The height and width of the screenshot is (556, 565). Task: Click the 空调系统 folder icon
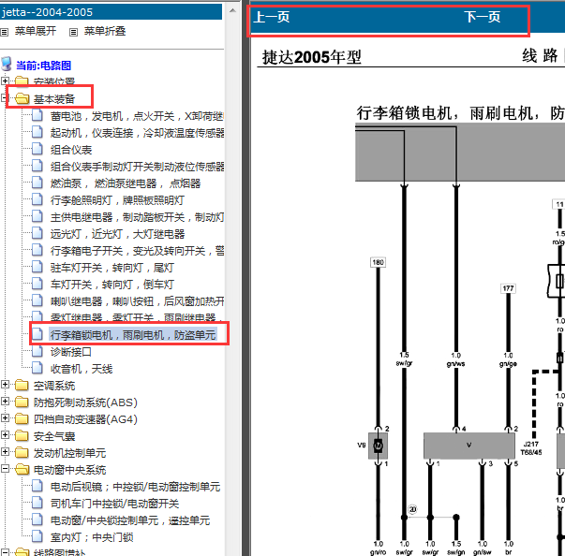click(x=22, y=385)
